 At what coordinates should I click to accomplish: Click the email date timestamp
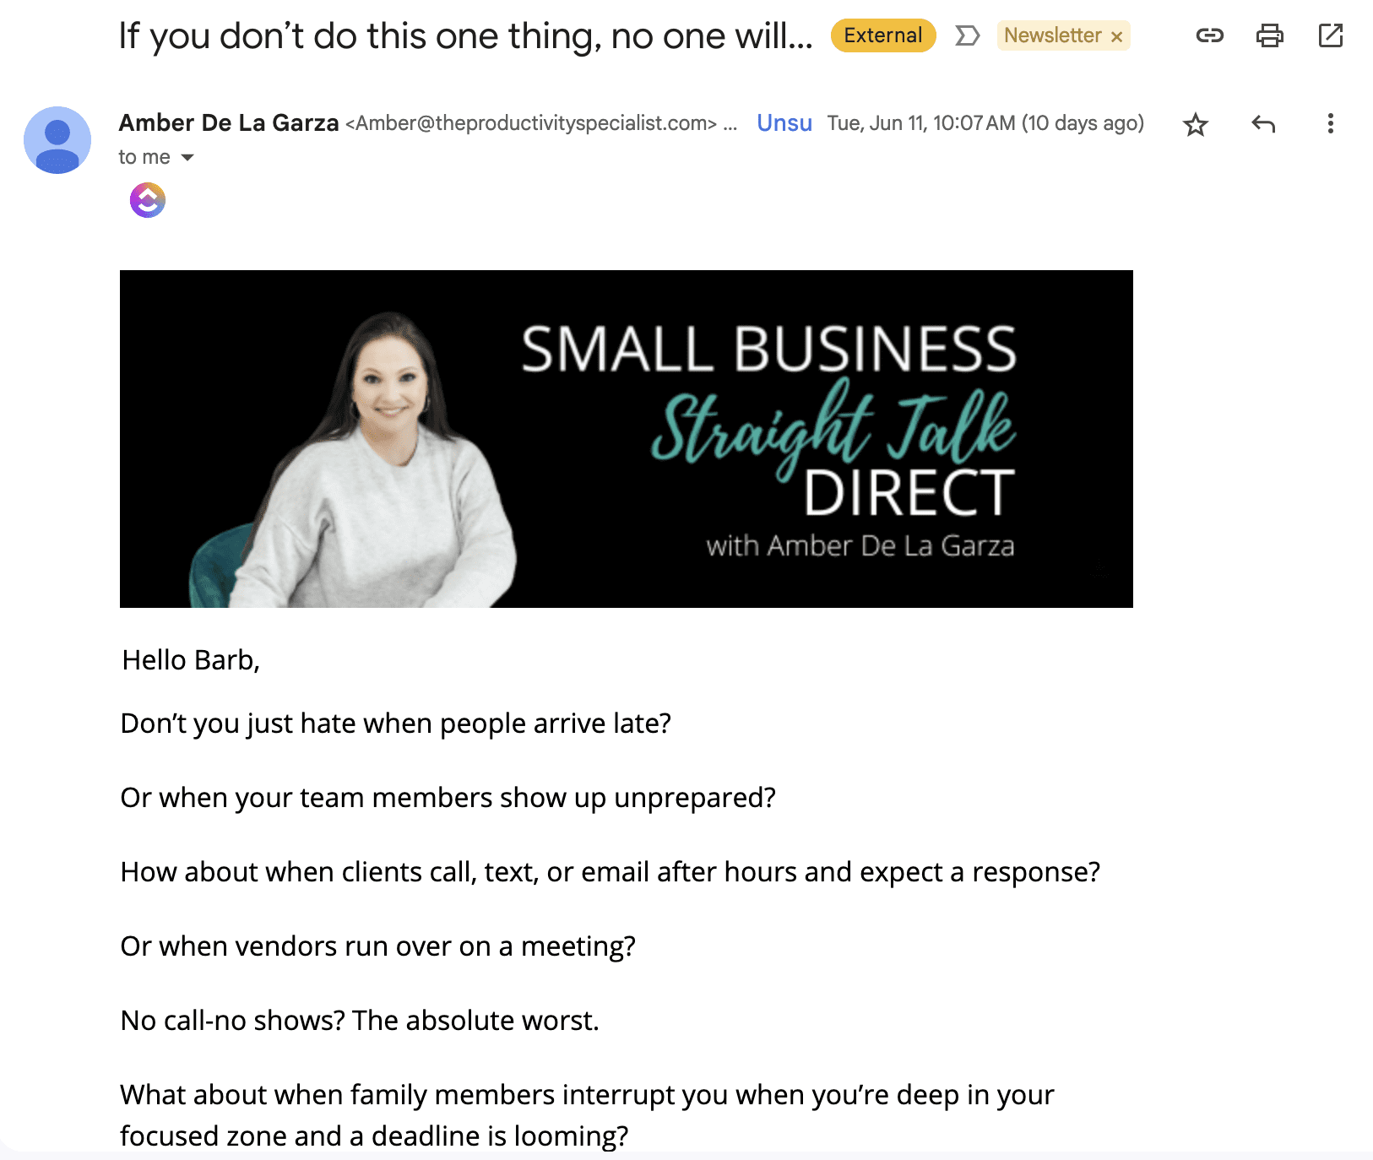pyautogui.click(x=985, y=123)
